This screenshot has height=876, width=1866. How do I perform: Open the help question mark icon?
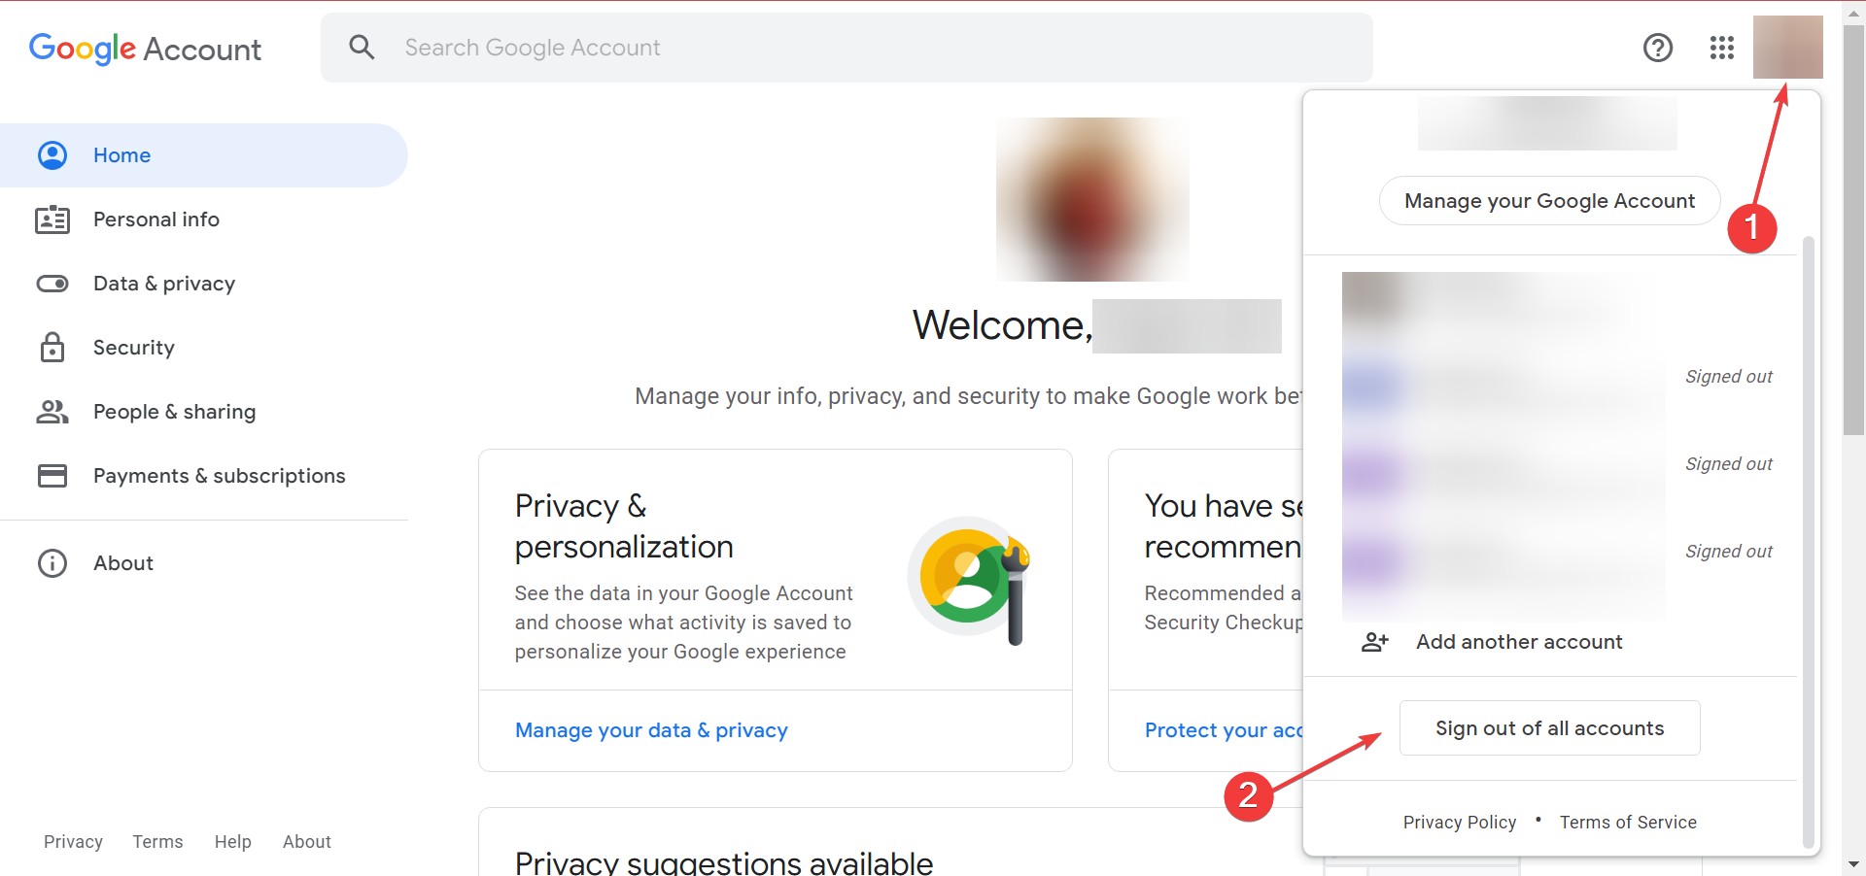coord(1658,48)
